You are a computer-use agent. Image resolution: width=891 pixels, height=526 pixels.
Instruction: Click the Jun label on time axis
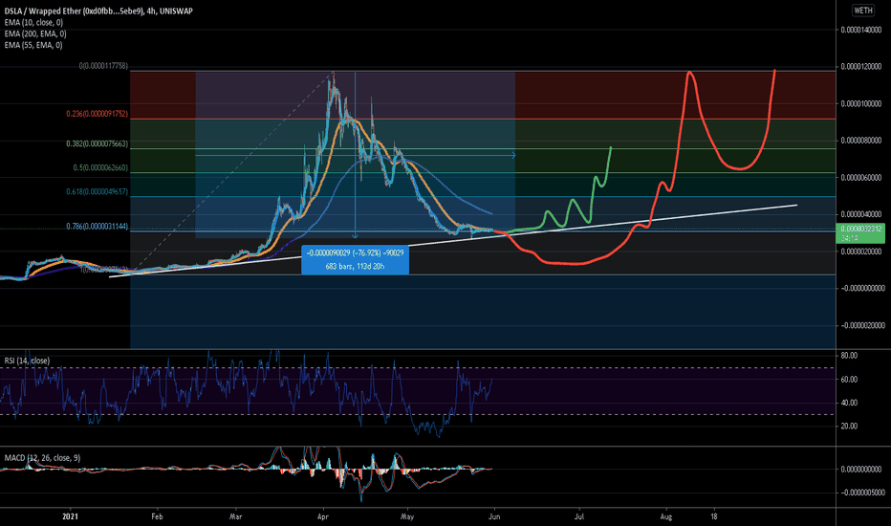(494, 516)
